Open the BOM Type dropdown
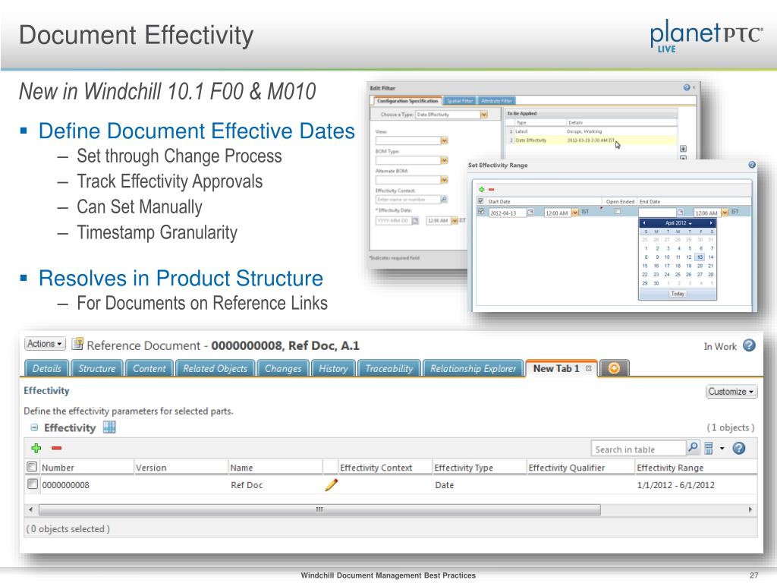The image size is (777, 583). pos(444,160)
